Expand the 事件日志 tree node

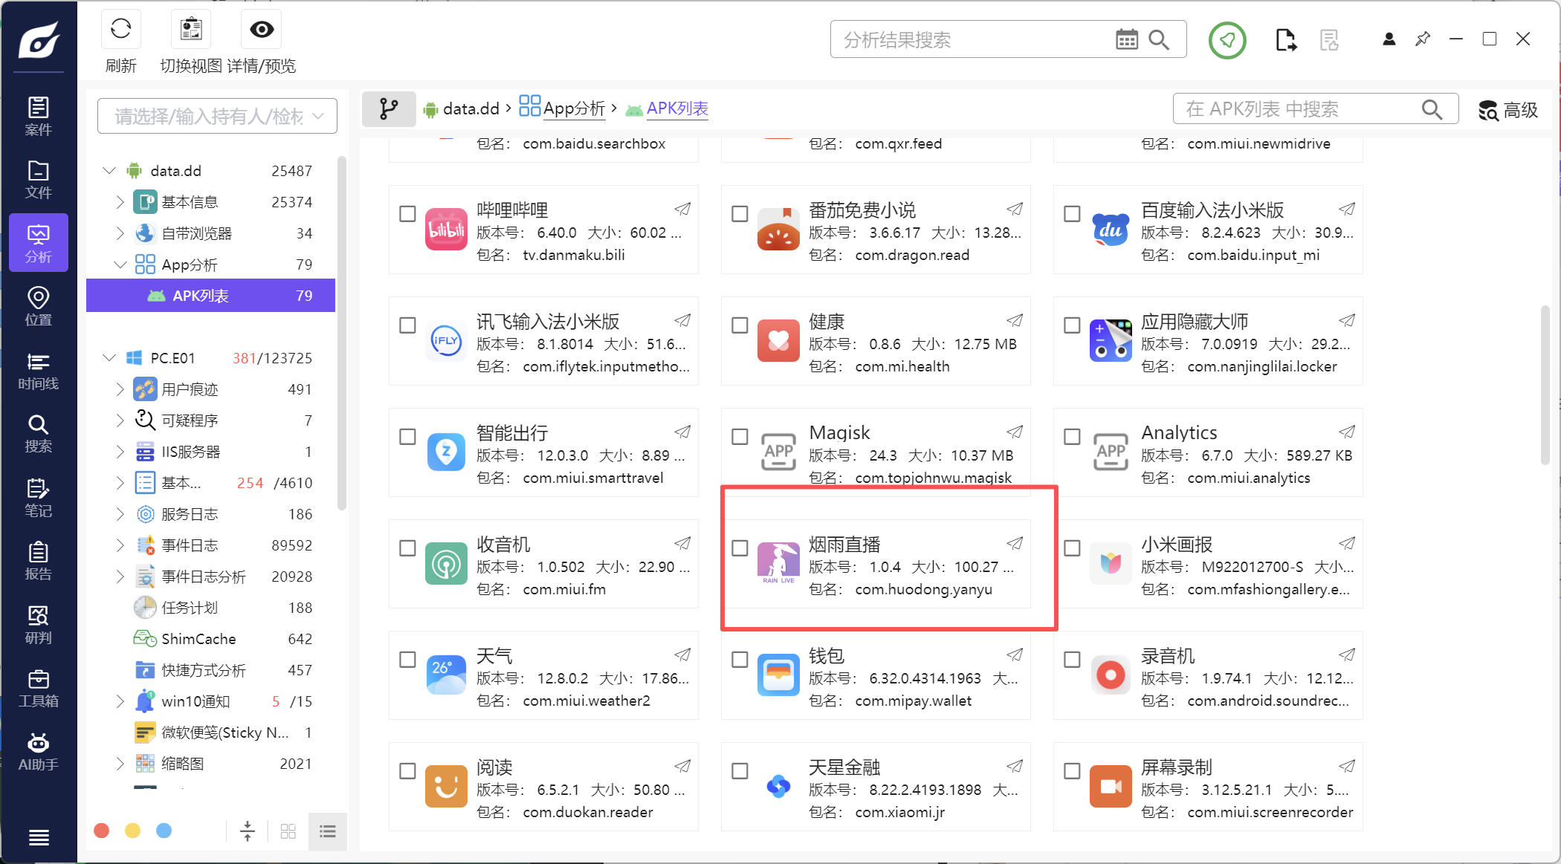[120, 545]
